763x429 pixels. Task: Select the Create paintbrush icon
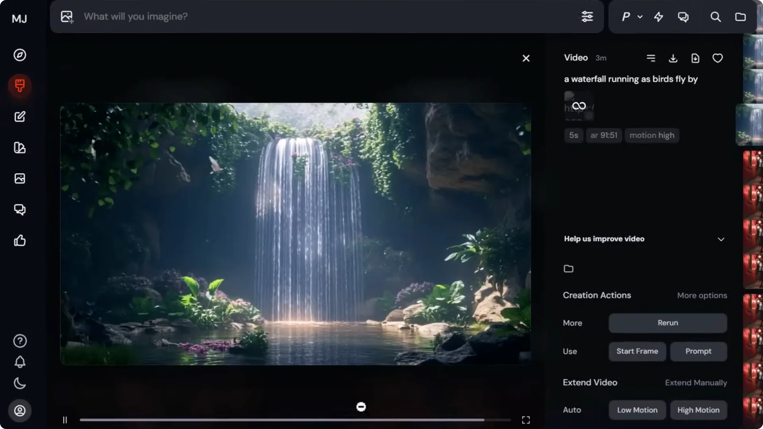20,86
